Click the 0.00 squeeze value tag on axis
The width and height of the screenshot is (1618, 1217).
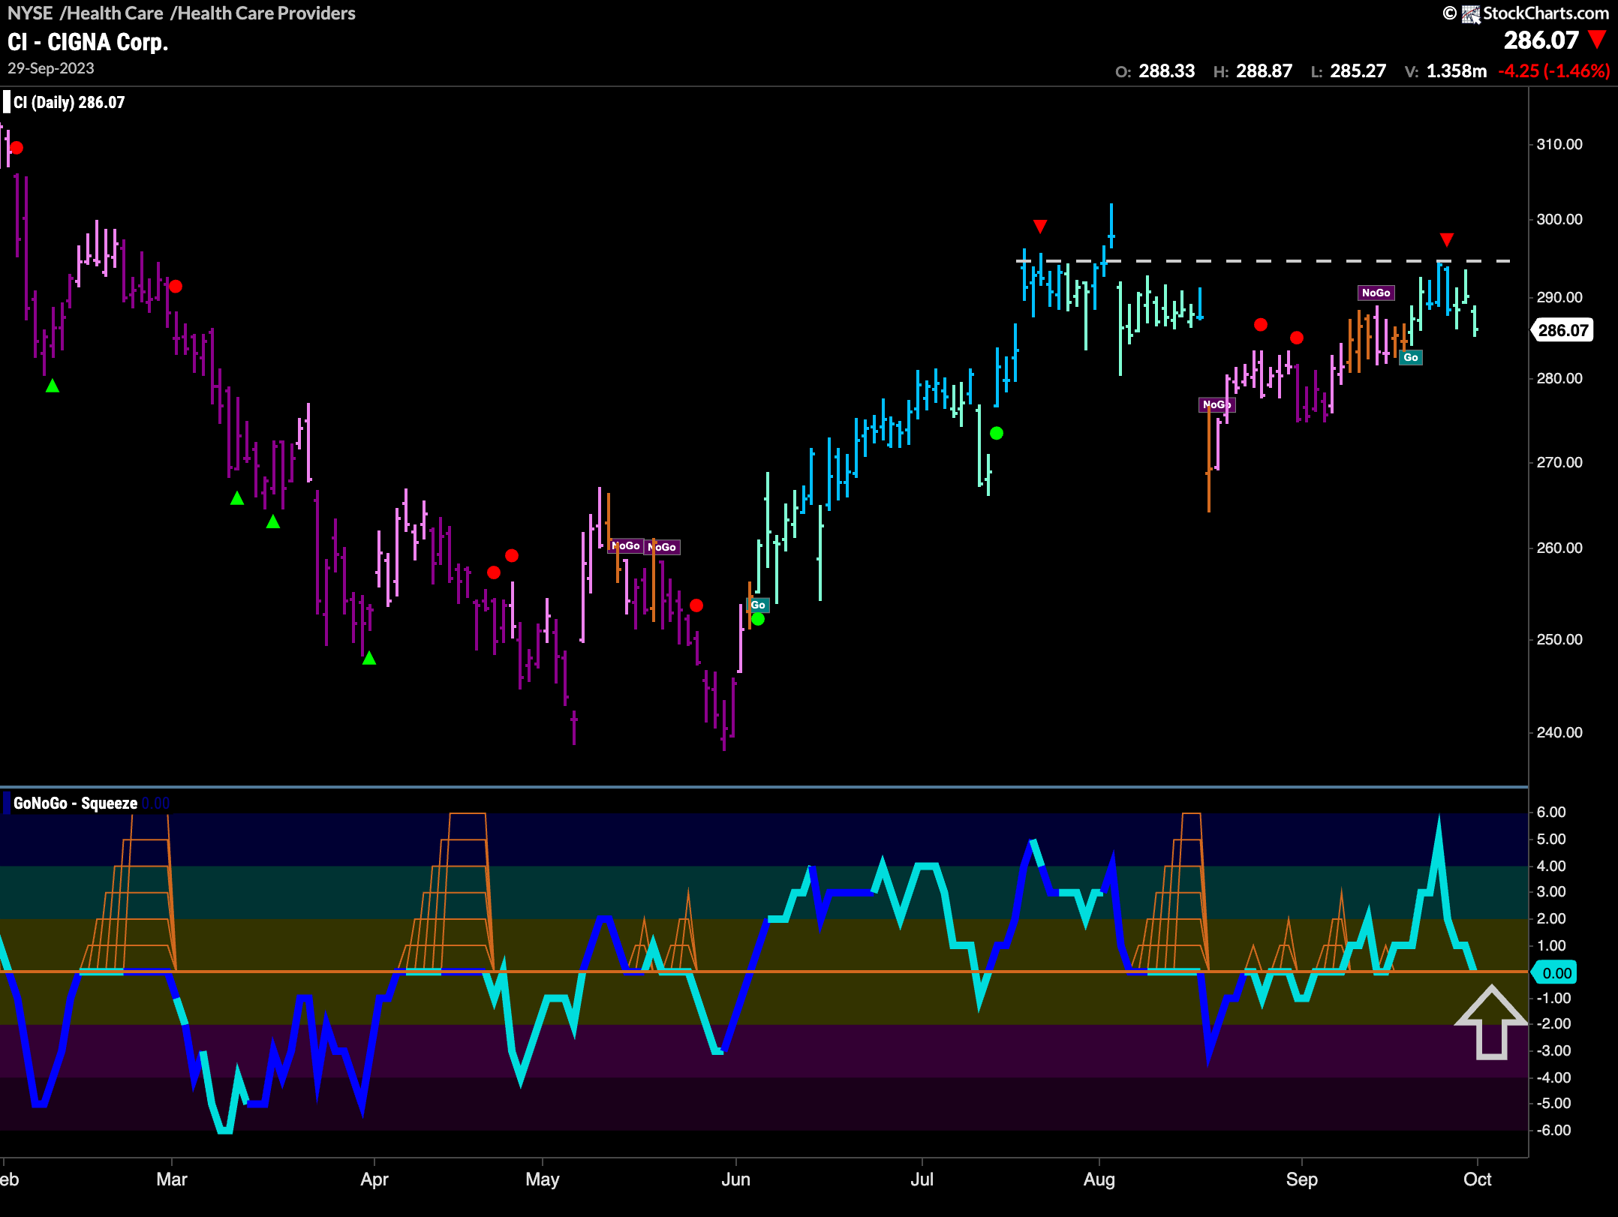(x=1556, y=973)
